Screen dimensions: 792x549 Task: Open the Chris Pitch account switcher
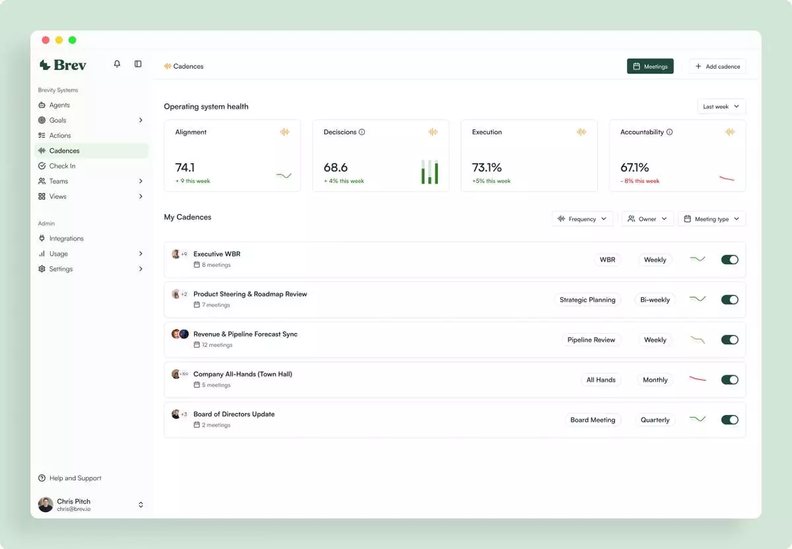pyautogui.click(x=141, y=505)
